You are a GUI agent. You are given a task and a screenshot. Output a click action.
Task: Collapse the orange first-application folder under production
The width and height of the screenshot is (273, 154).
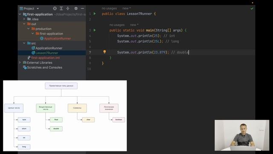click(32, 33)
